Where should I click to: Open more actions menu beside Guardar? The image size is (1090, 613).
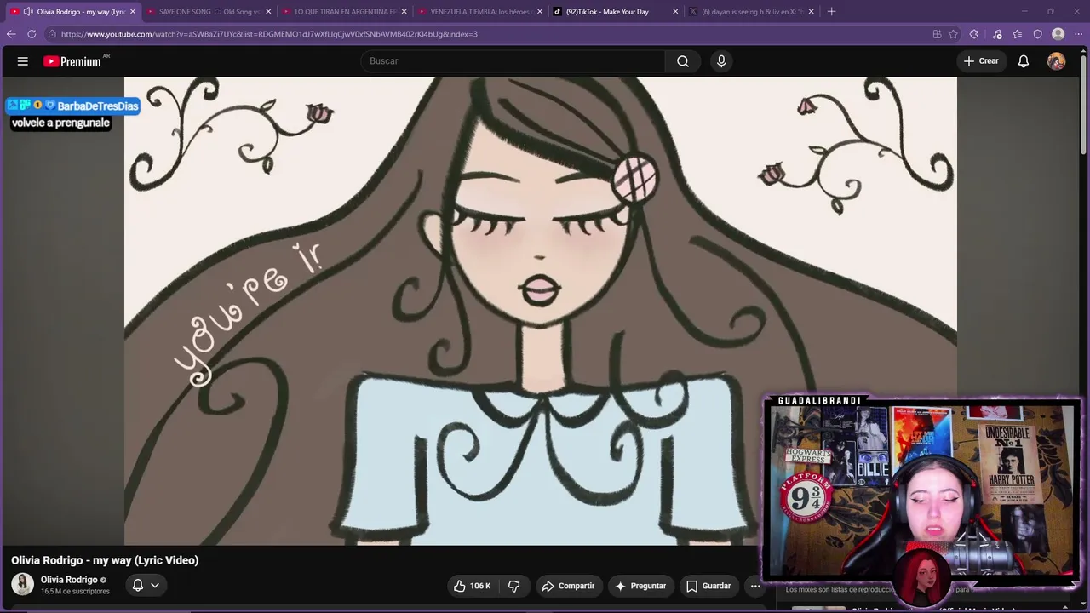tap(755, 586)
